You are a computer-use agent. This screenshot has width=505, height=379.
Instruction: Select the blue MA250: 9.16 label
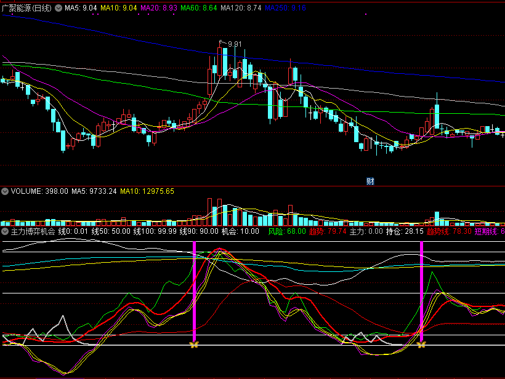point(285,8)
